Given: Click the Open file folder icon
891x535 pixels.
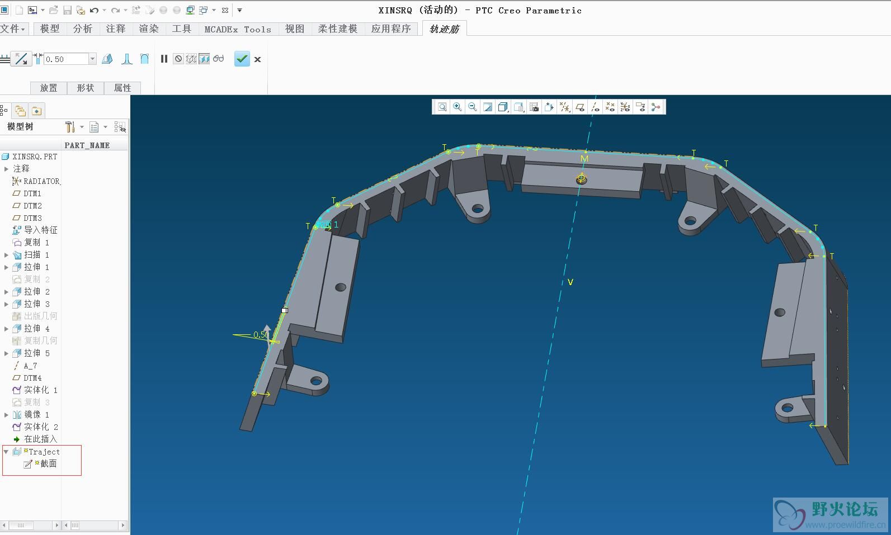Looking at the screenshot, I should click(x=54, y=10).
